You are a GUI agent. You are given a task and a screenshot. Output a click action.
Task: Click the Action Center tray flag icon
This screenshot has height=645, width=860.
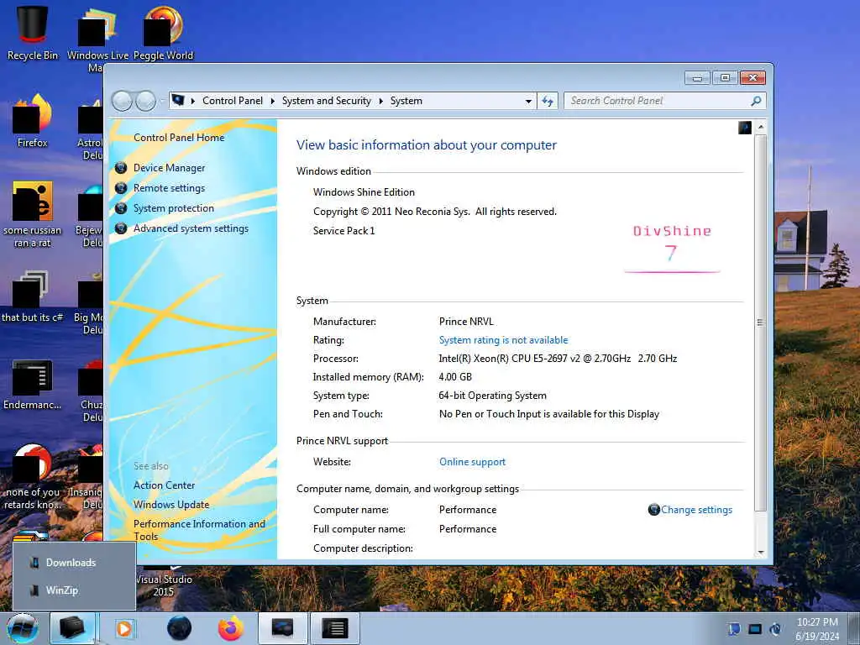point(734,629)
